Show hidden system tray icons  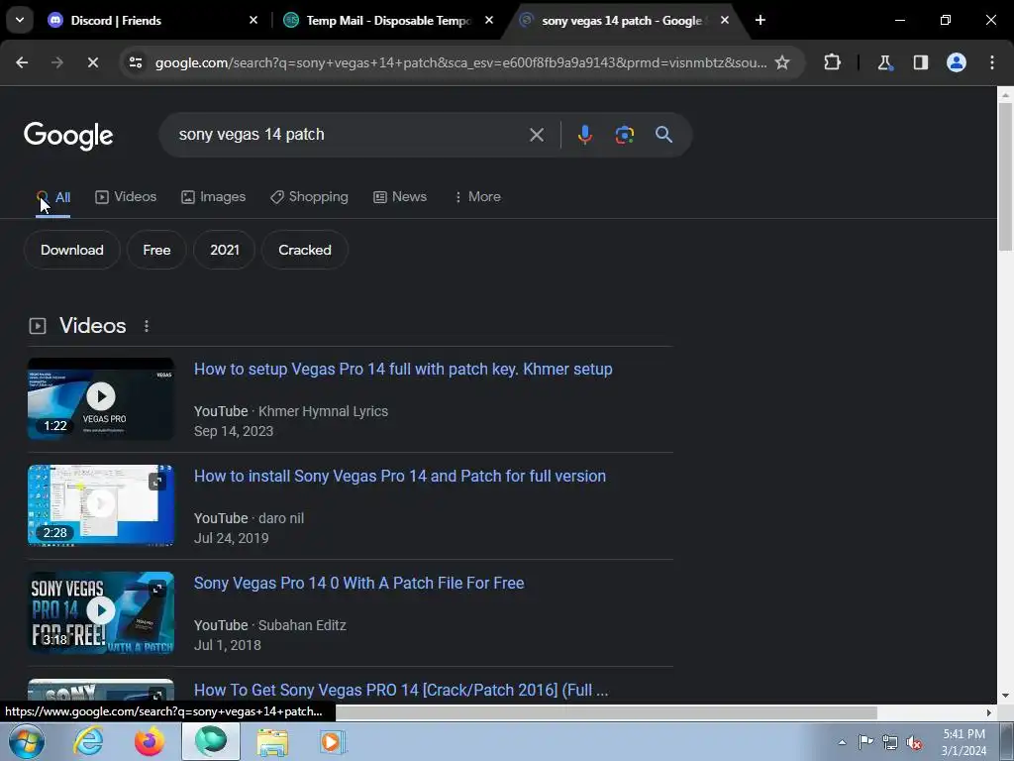[x=842, y=742]
